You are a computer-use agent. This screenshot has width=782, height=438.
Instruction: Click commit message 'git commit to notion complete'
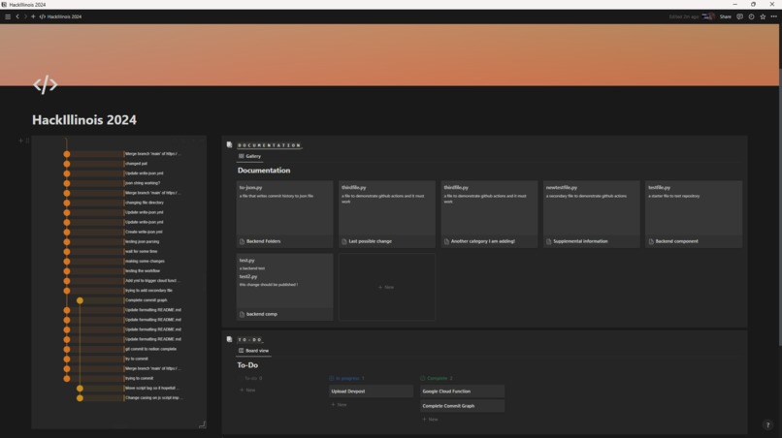coord(150,349)
